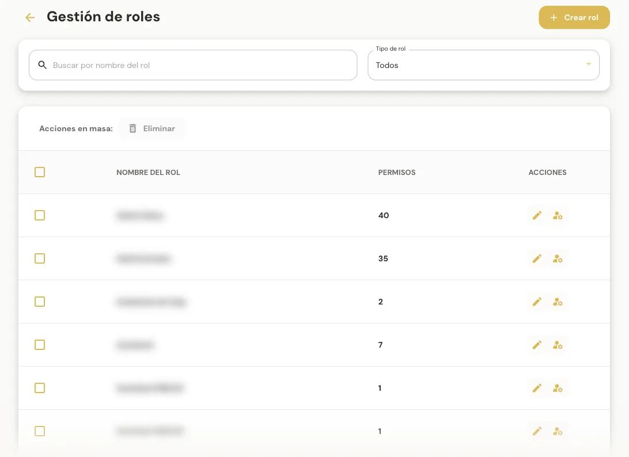
Task: Edit the role with 35 permisos
Action: click(x=537, y=258)
